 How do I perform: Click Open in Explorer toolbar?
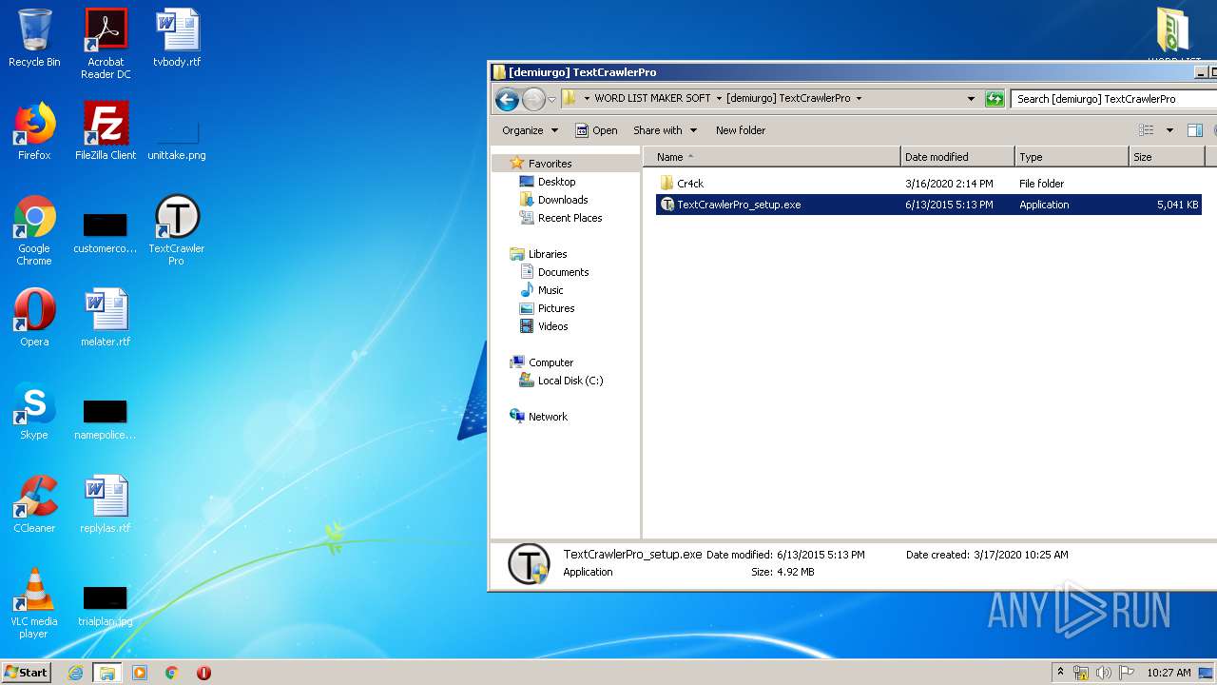[x=597, y=130]
